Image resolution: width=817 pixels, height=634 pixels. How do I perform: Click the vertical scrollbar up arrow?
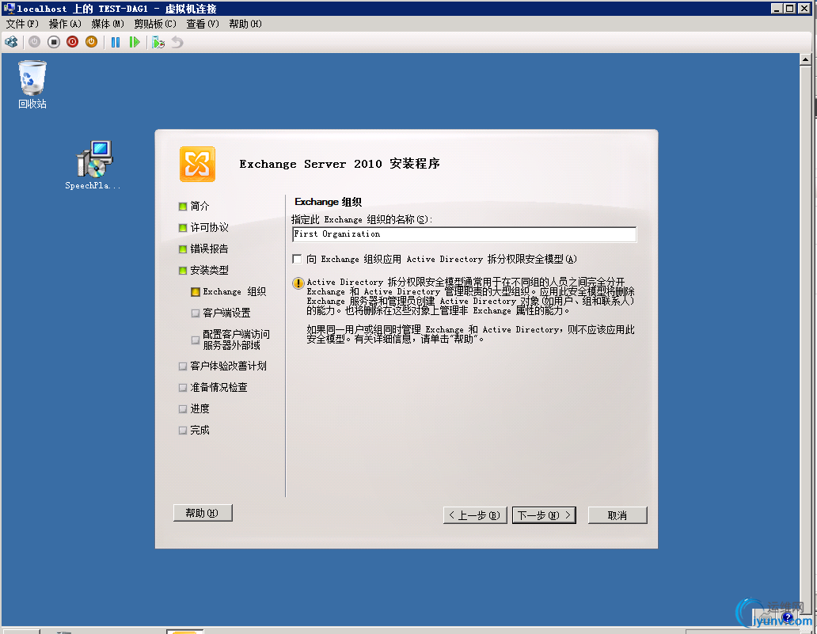(805, 59)
